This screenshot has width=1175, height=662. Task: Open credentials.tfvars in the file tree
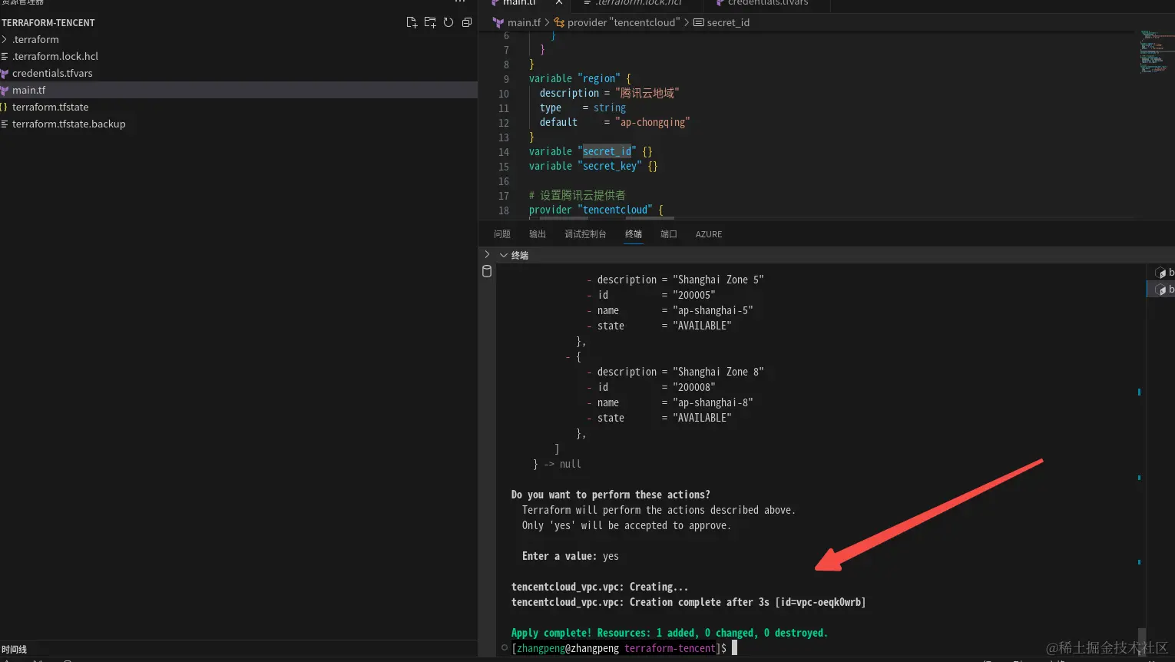pos(239,73)
